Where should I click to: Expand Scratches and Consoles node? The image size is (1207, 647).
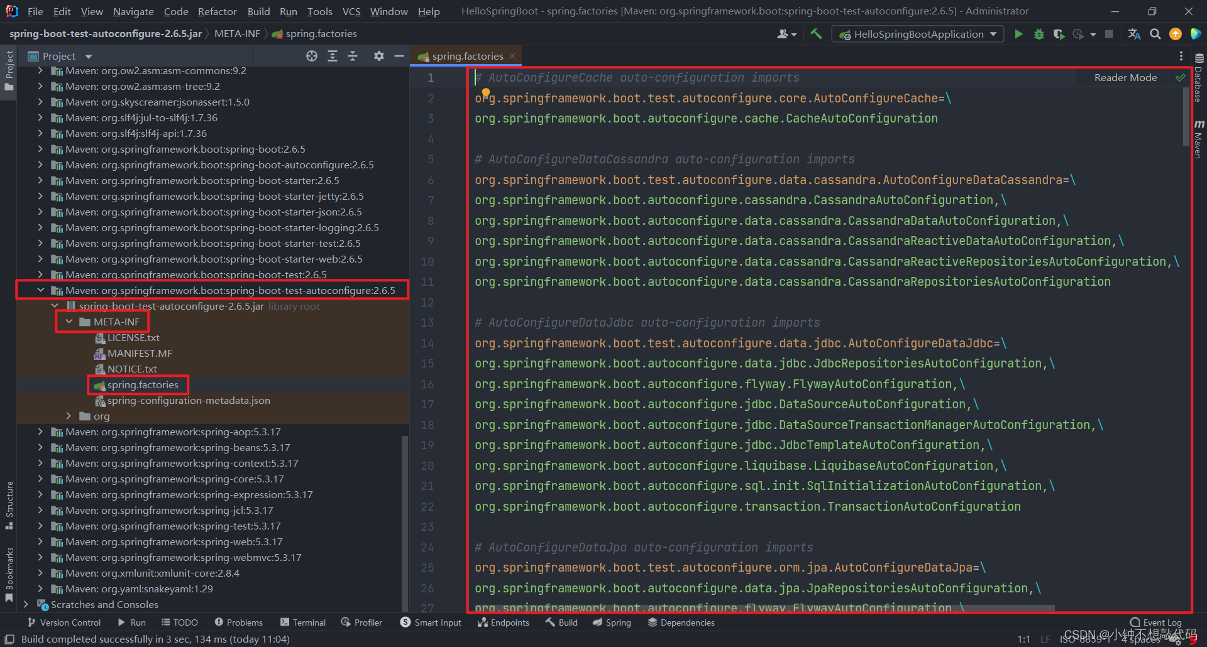[26, 604]
